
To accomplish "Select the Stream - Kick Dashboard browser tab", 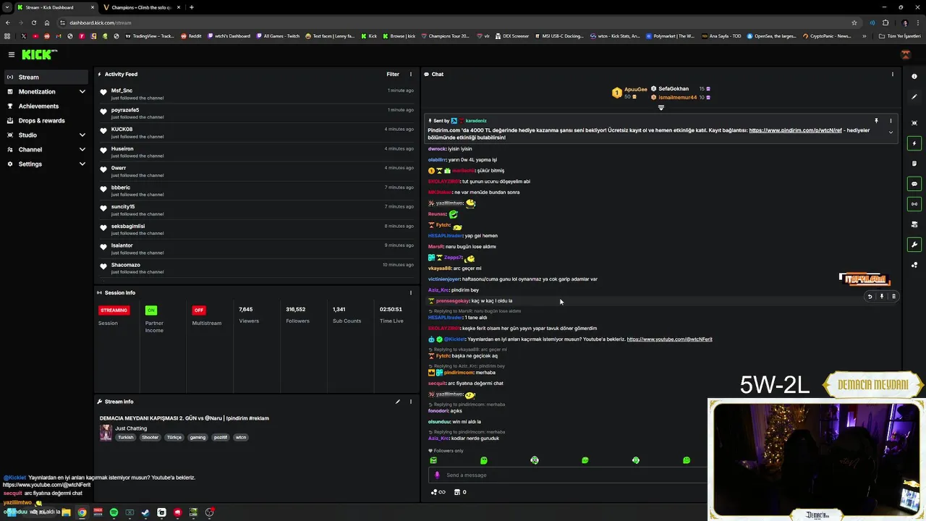I will point(55,7).
